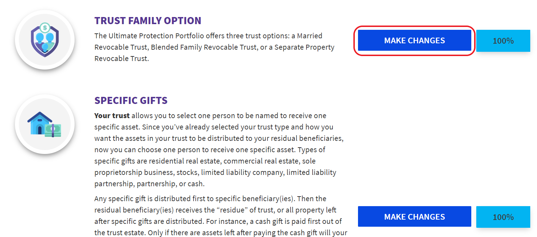Click the dollar sign badge on the shield icon
This screenshot has height=237, width=537.
pyautogui.click(x=45, y=28)
